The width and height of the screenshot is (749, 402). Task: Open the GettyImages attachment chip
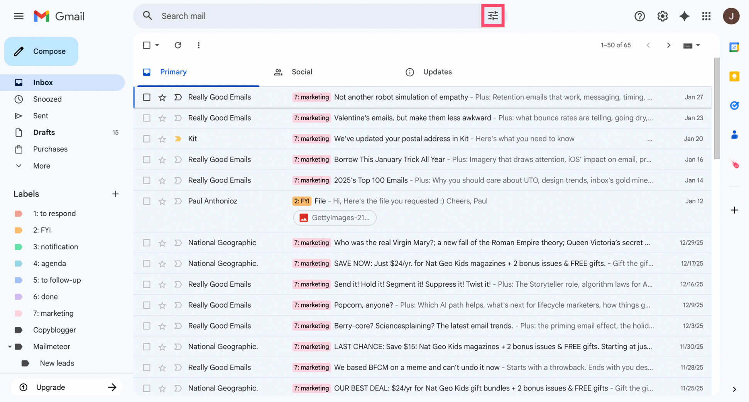tap(335, 217)
